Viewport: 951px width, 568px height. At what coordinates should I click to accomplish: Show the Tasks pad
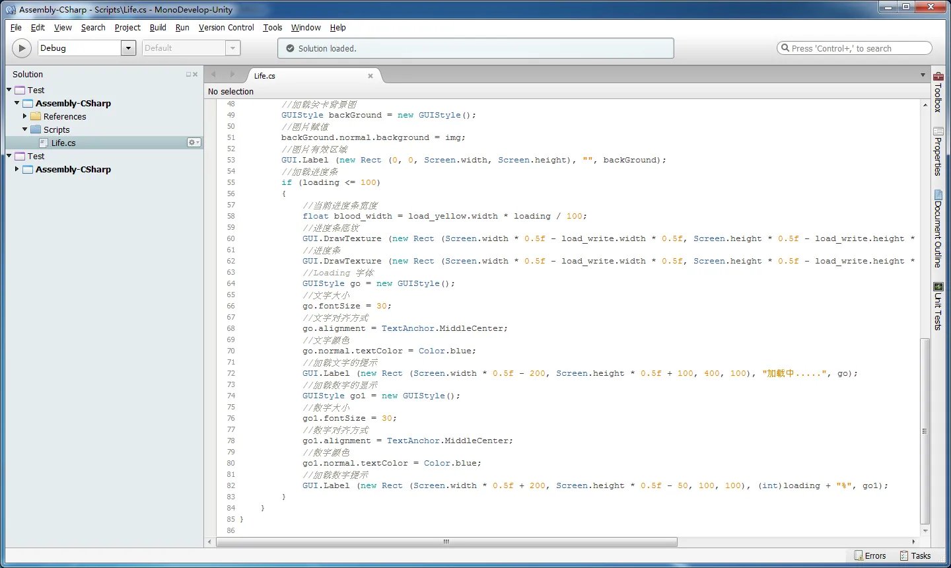coord(915,555)
